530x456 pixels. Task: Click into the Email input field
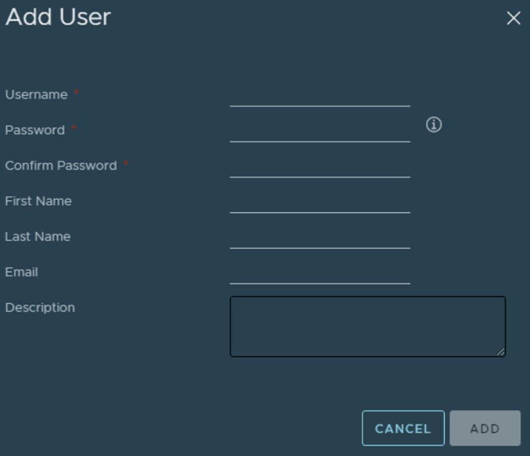[319, 273]
